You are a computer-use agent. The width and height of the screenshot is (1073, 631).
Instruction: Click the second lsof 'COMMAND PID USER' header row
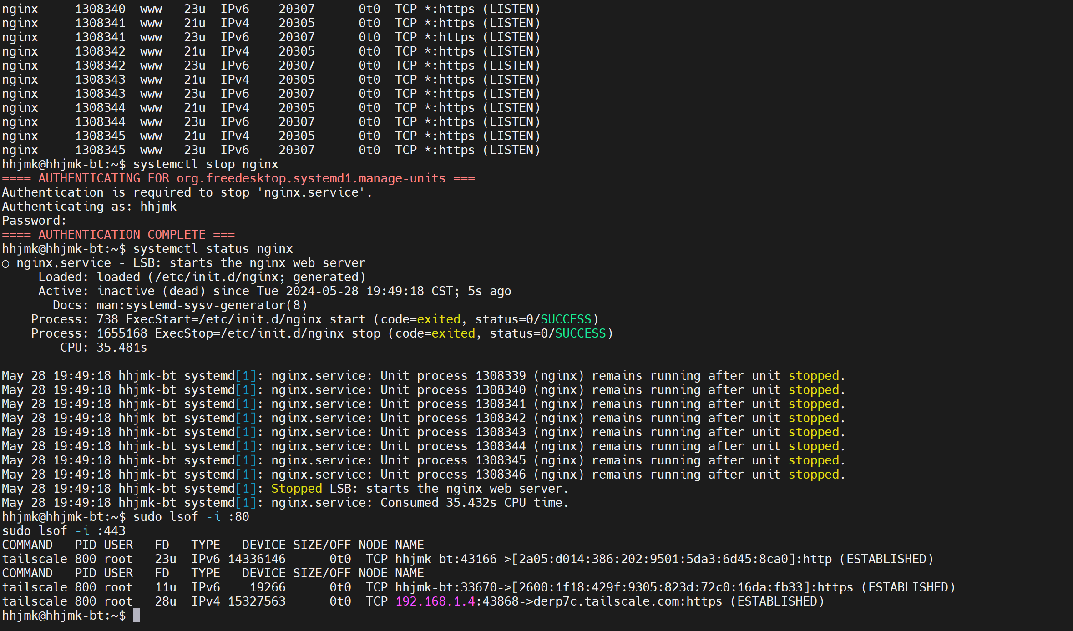click(x=213, y=573)
